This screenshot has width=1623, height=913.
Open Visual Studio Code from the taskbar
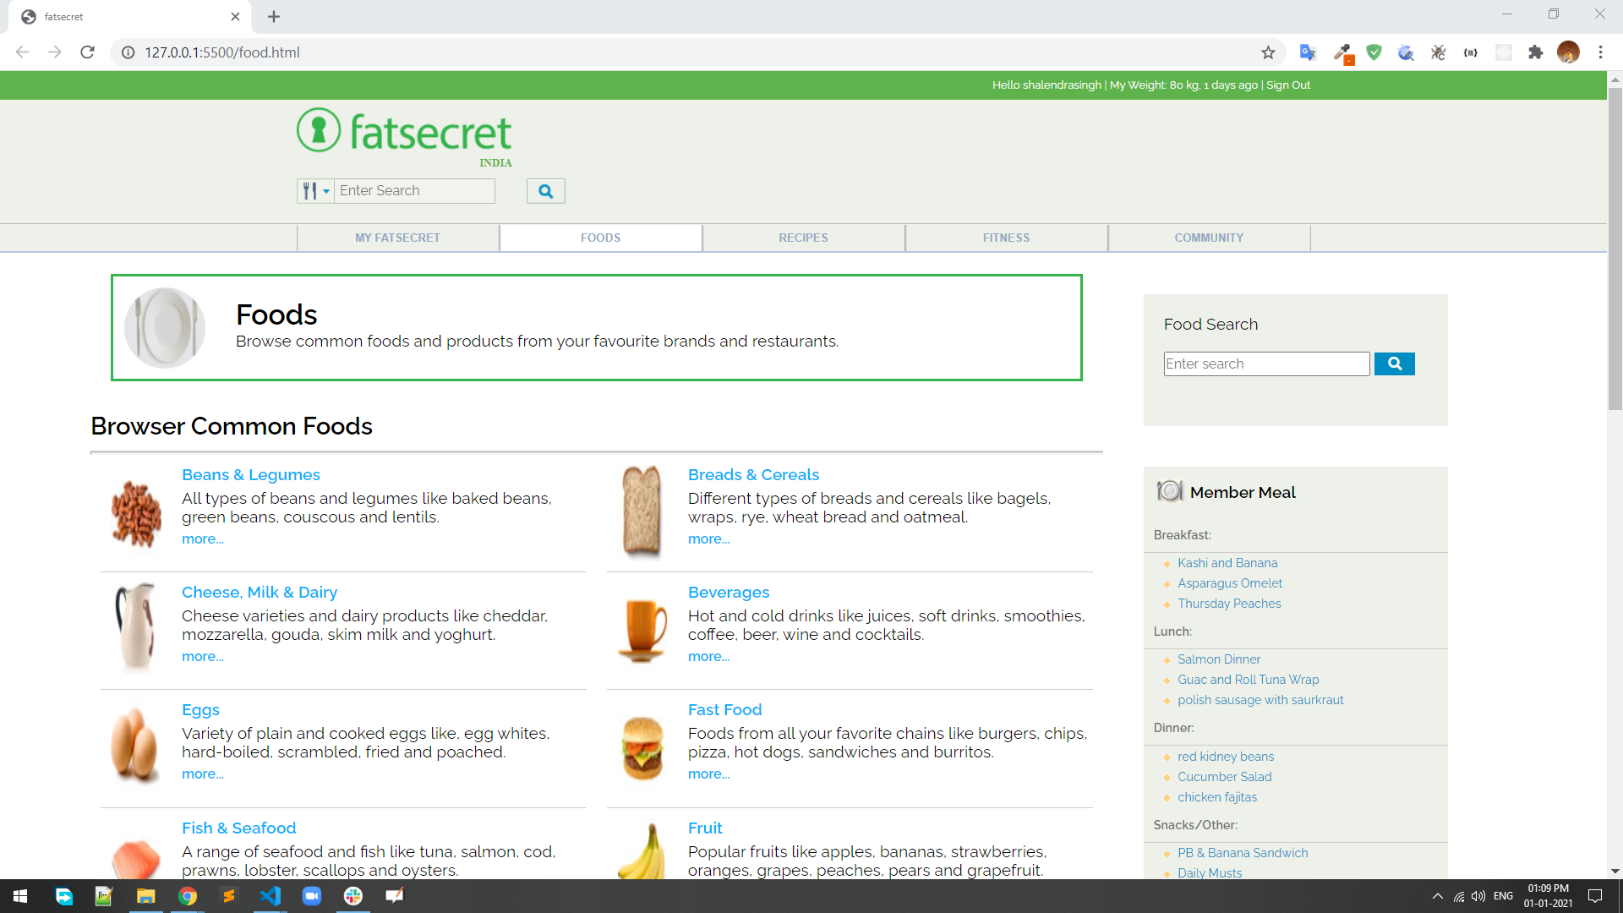270,896
